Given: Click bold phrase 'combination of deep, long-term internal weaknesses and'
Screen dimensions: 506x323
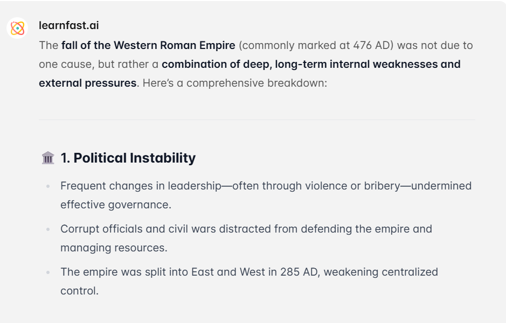Looking at the screenshot, I should (x=311, y=64).
